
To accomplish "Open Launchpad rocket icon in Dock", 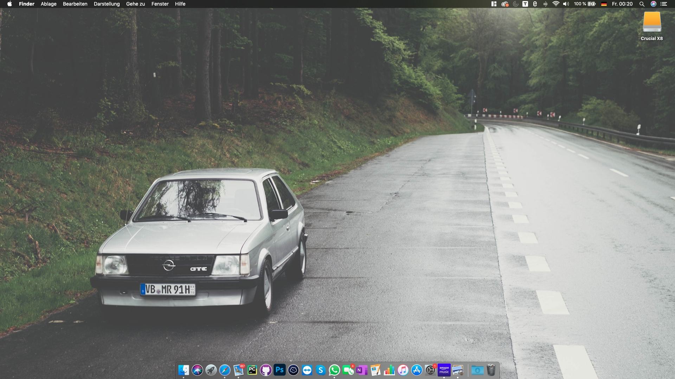I will (x=211, y=370).
